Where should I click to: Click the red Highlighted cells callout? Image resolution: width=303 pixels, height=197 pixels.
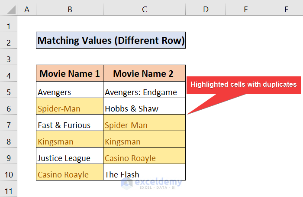(x=243, y=85)
